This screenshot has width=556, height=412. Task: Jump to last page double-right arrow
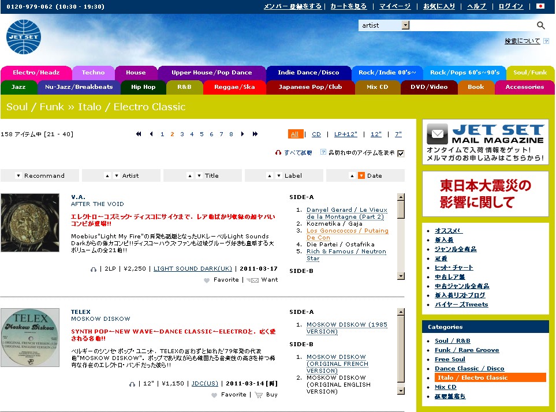pos(255,134)
